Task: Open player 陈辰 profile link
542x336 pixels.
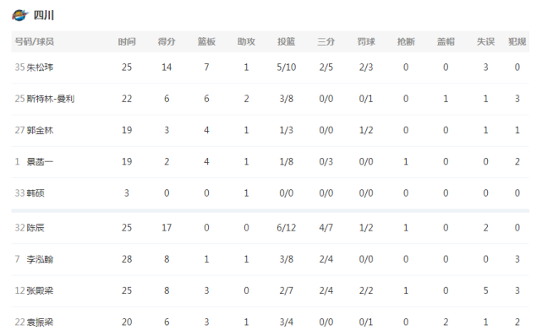Action: (36, 228)
